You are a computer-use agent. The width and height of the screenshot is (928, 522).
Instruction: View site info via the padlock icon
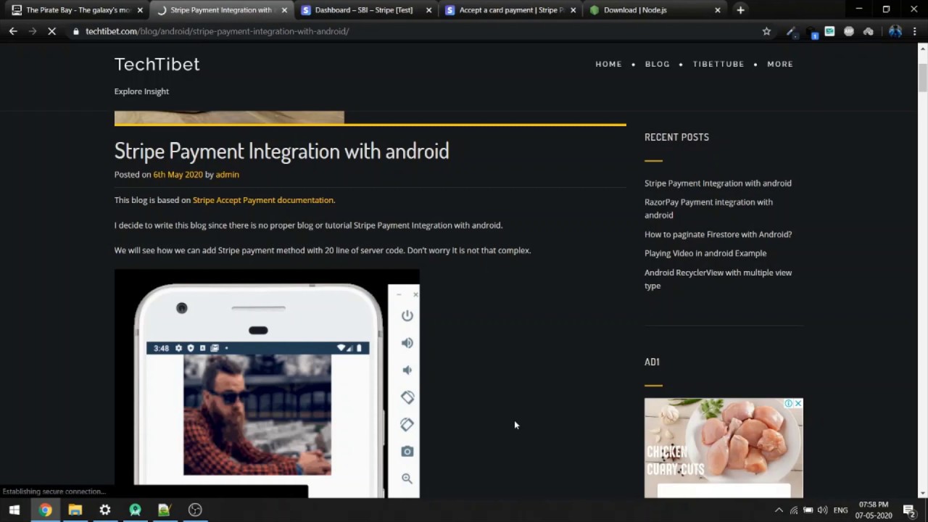(75, 31)
